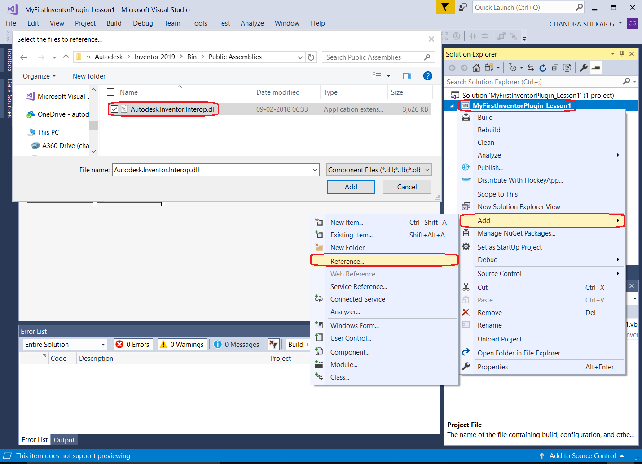Viewport: 642px width, 464px height.
Task: Click the Quick Launch magnifier icon
Action: click(x=579, y=7)
